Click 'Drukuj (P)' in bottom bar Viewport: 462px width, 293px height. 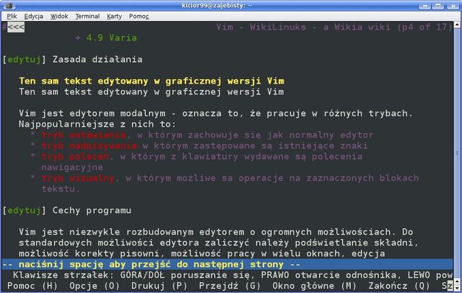(x=160, y=286)
